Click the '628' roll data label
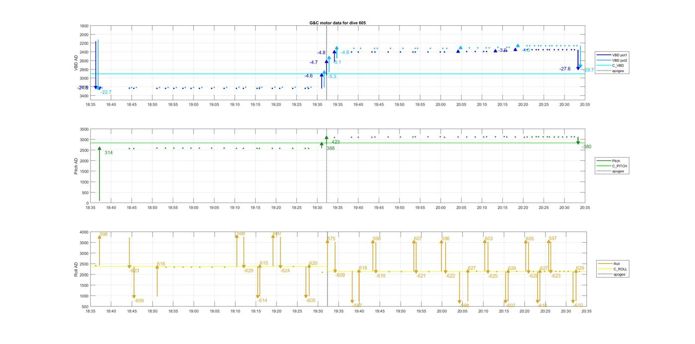Screen dimensions: 695x344 [x=512, y=269]
